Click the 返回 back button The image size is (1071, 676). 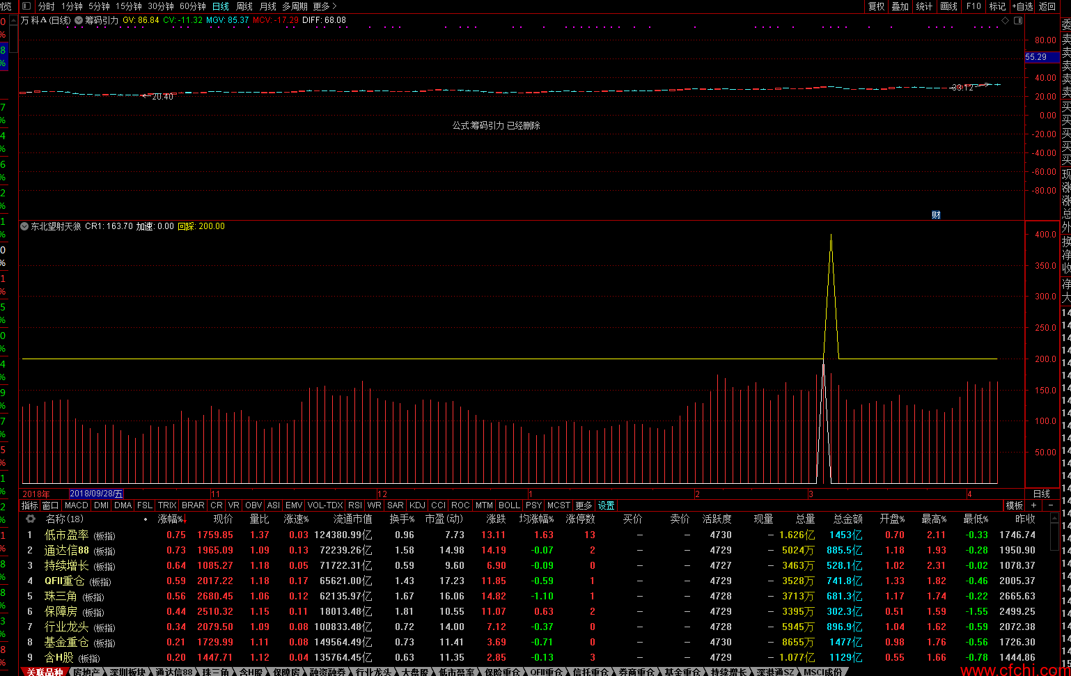coord(1047,6)
